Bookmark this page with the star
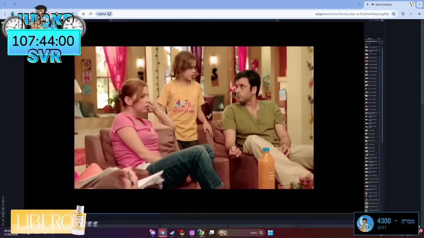This screenshot has width=424, height=238. [x=83, y=14]
